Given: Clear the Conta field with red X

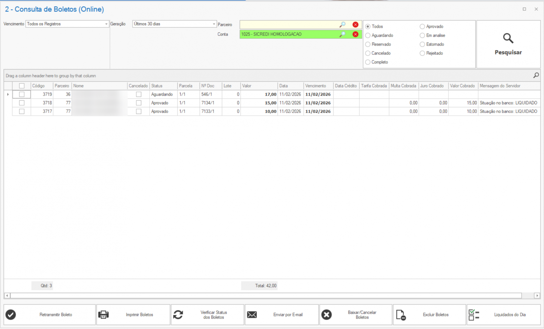Looking at the screenshot, I should [355, 34].
